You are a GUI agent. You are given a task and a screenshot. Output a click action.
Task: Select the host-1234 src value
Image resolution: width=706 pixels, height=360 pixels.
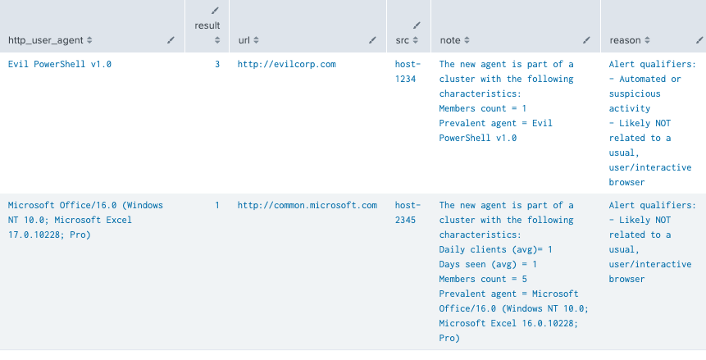408,71
